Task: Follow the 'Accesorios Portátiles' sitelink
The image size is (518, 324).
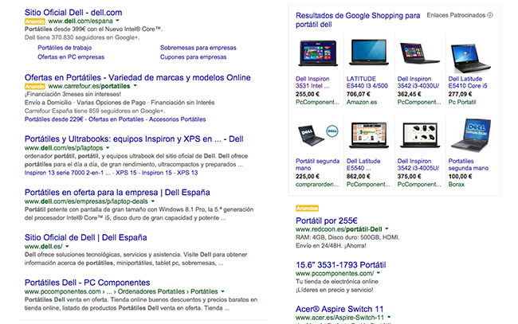Action: (178, 119)
